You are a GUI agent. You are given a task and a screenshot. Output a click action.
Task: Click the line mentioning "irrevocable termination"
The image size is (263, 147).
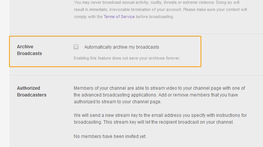click(x=160, y=9)
